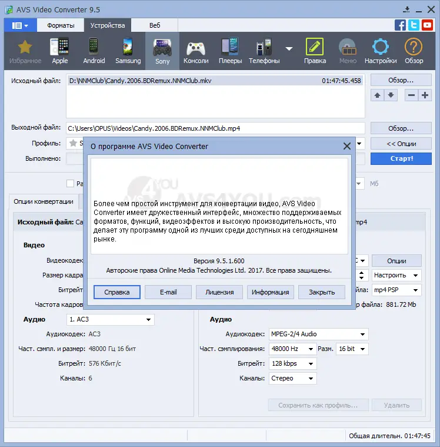Move the source file down in list

point(391,95)
